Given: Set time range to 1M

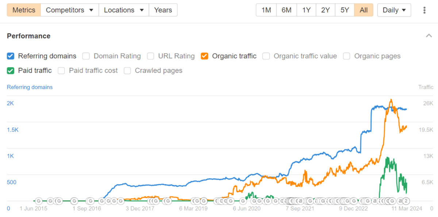Looking at the screenshot, I should [x=266, y=10].
